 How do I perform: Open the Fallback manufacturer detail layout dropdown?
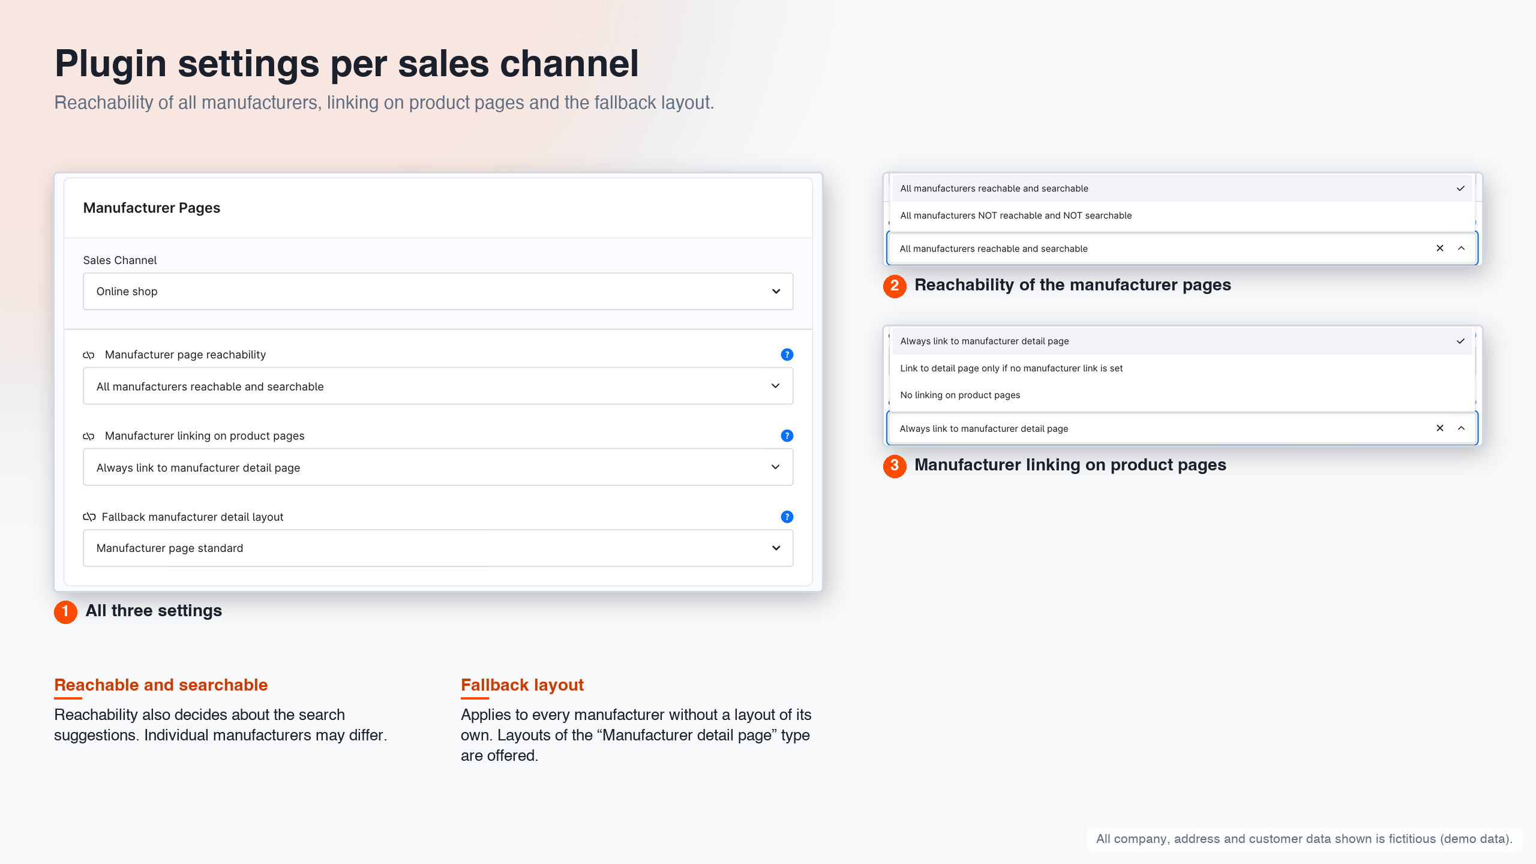tap(438, 548)
